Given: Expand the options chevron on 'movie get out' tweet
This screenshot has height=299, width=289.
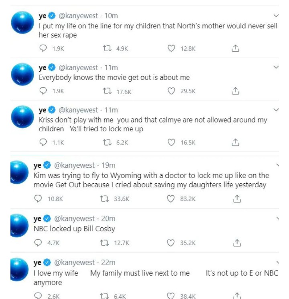Looking at the screenshot, I should (x=276, y=67).
